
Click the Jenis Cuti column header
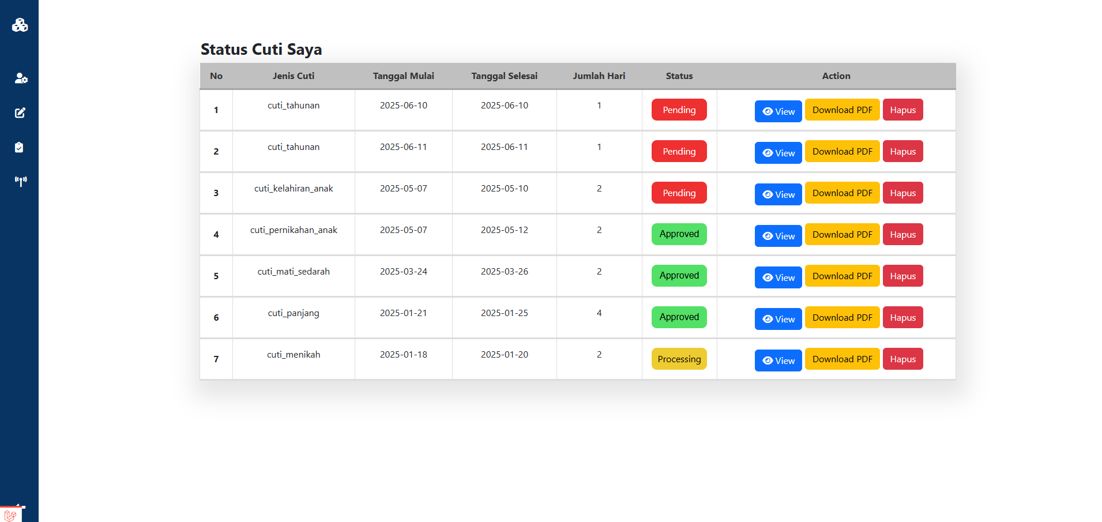pos(294,76)
